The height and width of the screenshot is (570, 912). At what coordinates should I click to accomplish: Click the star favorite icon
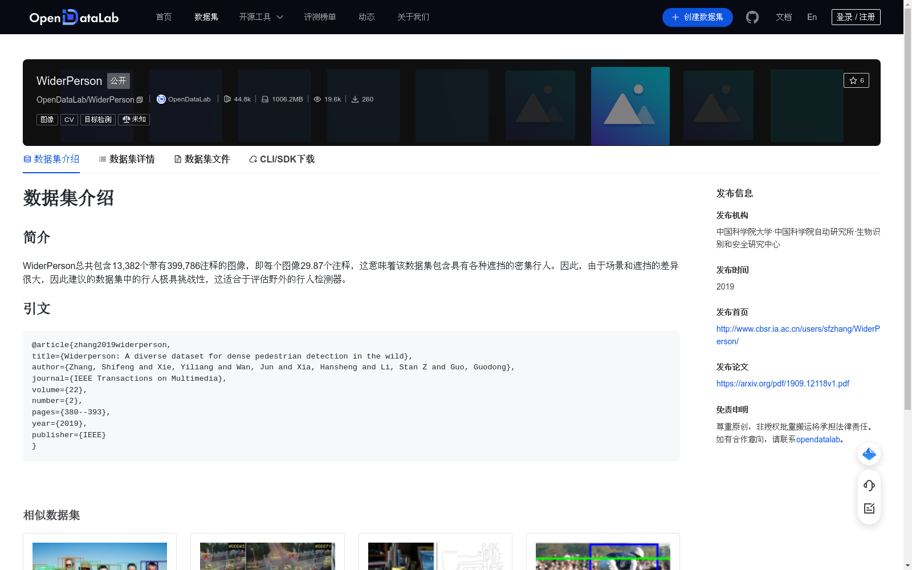click(x=853, y=80)
